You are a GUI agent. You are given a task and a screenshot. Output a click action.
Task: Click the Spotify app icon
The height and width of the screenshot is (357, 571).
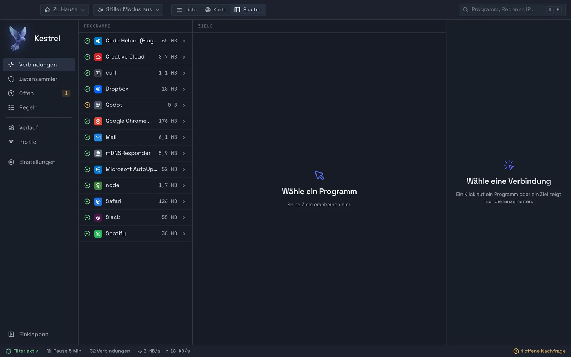[x=98, y=233]
